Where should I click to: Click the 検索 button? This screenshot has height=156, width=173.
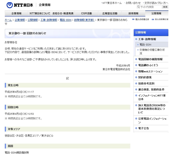point(165,7)
